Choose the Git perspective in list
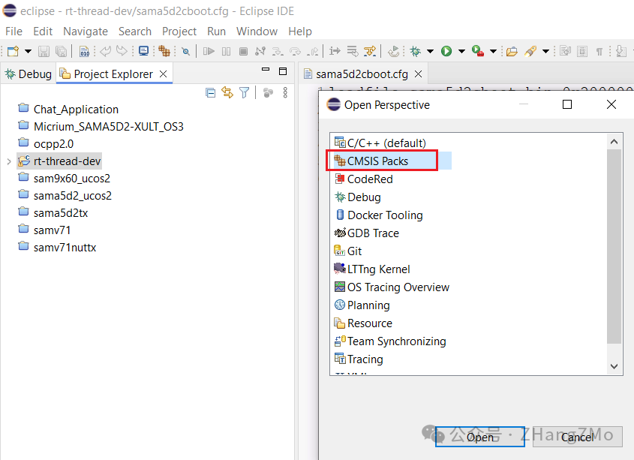Screen dimensions: 634x460 pyautogui.click(x=354, y=251)
